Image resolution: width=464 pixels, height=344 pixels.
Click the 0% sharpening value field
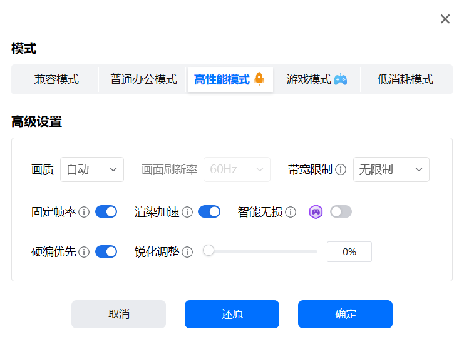pos(349,252)
